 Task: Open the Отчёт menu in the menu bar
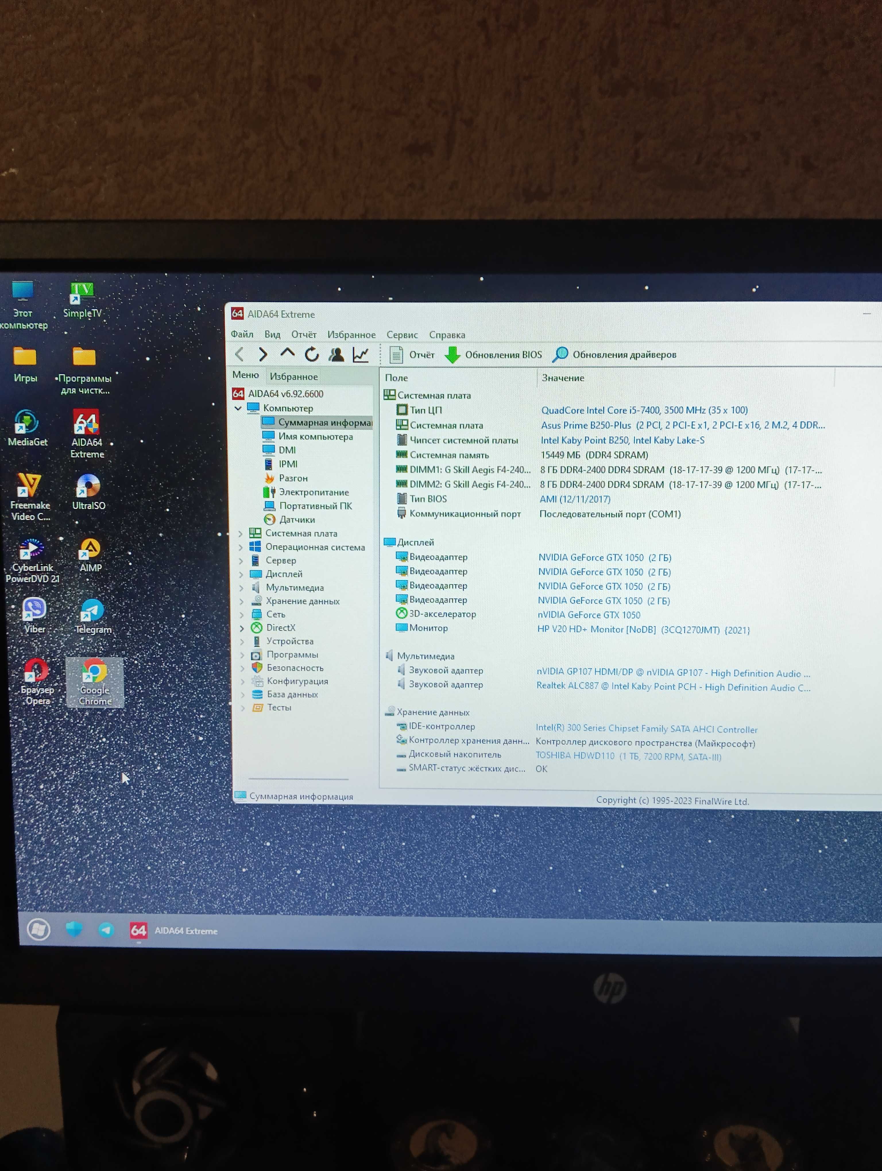point(304,335)
